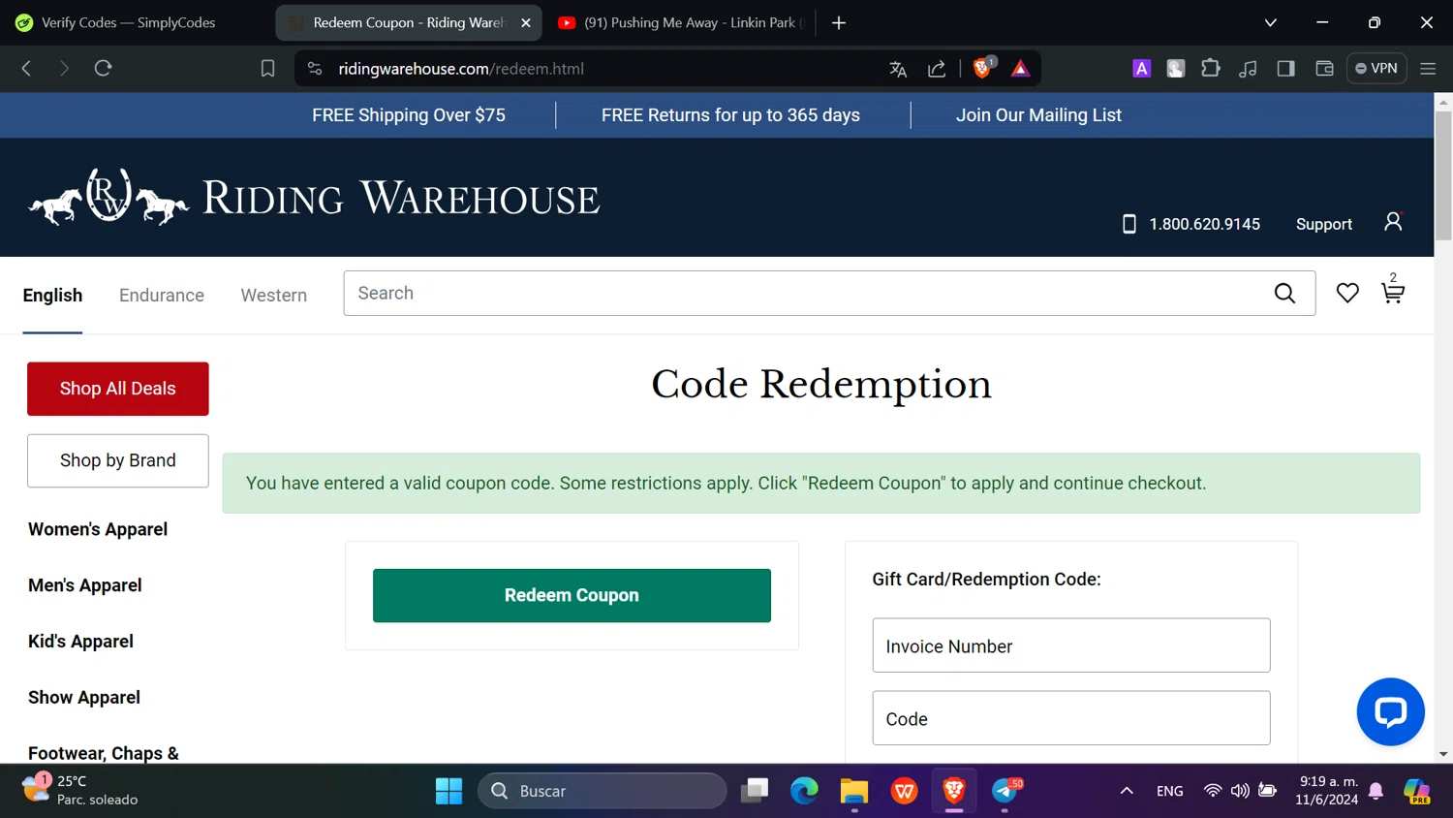The image size is (1453, 818).
Task: Open a new browser tab
Action: [839, 22]
